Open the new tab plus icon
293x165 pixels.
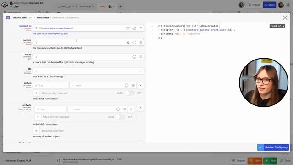120,6
